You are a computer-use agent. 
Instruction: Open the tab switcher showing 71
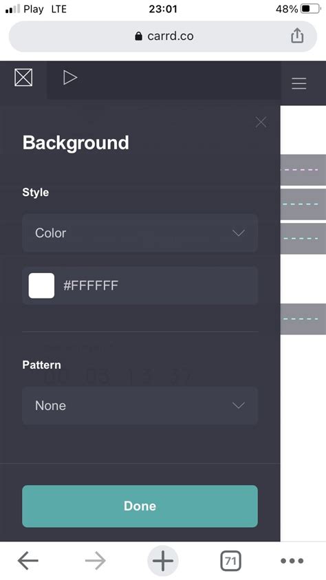230,561
